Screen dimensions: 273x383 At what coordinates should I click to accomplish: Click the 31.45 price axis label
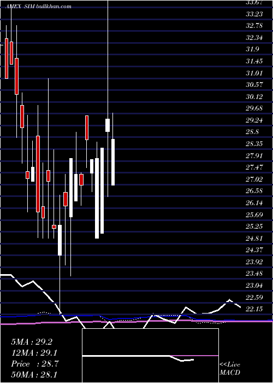[x=254, y=61]
